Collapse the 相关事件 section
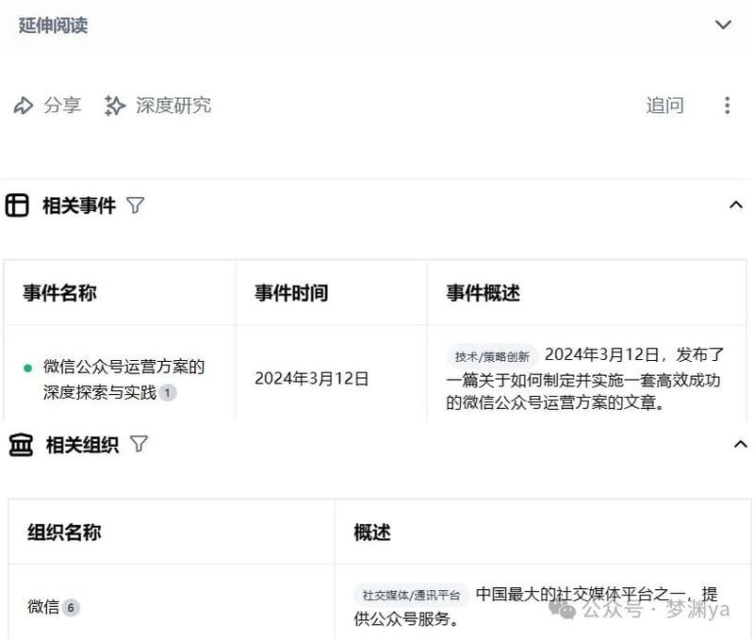The height and width of the screenshot is (639, 754). 736,205
